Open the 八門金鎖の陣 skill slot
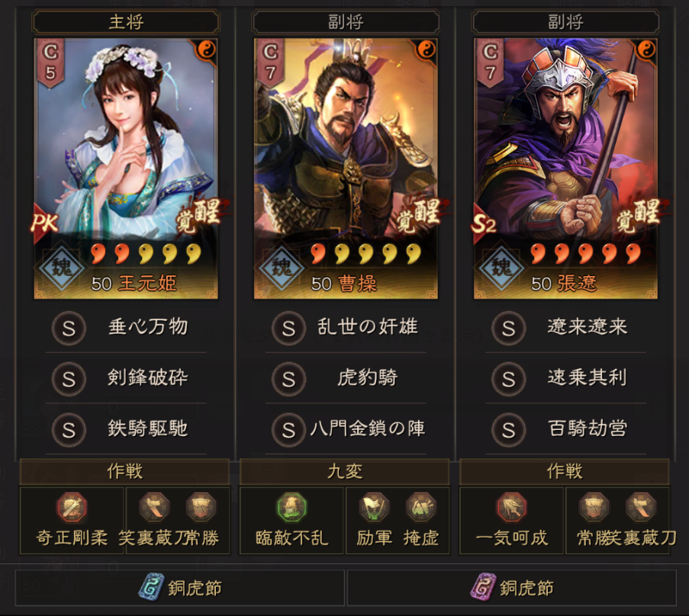This screenshot has height=616, width=689. coord(346,429)
